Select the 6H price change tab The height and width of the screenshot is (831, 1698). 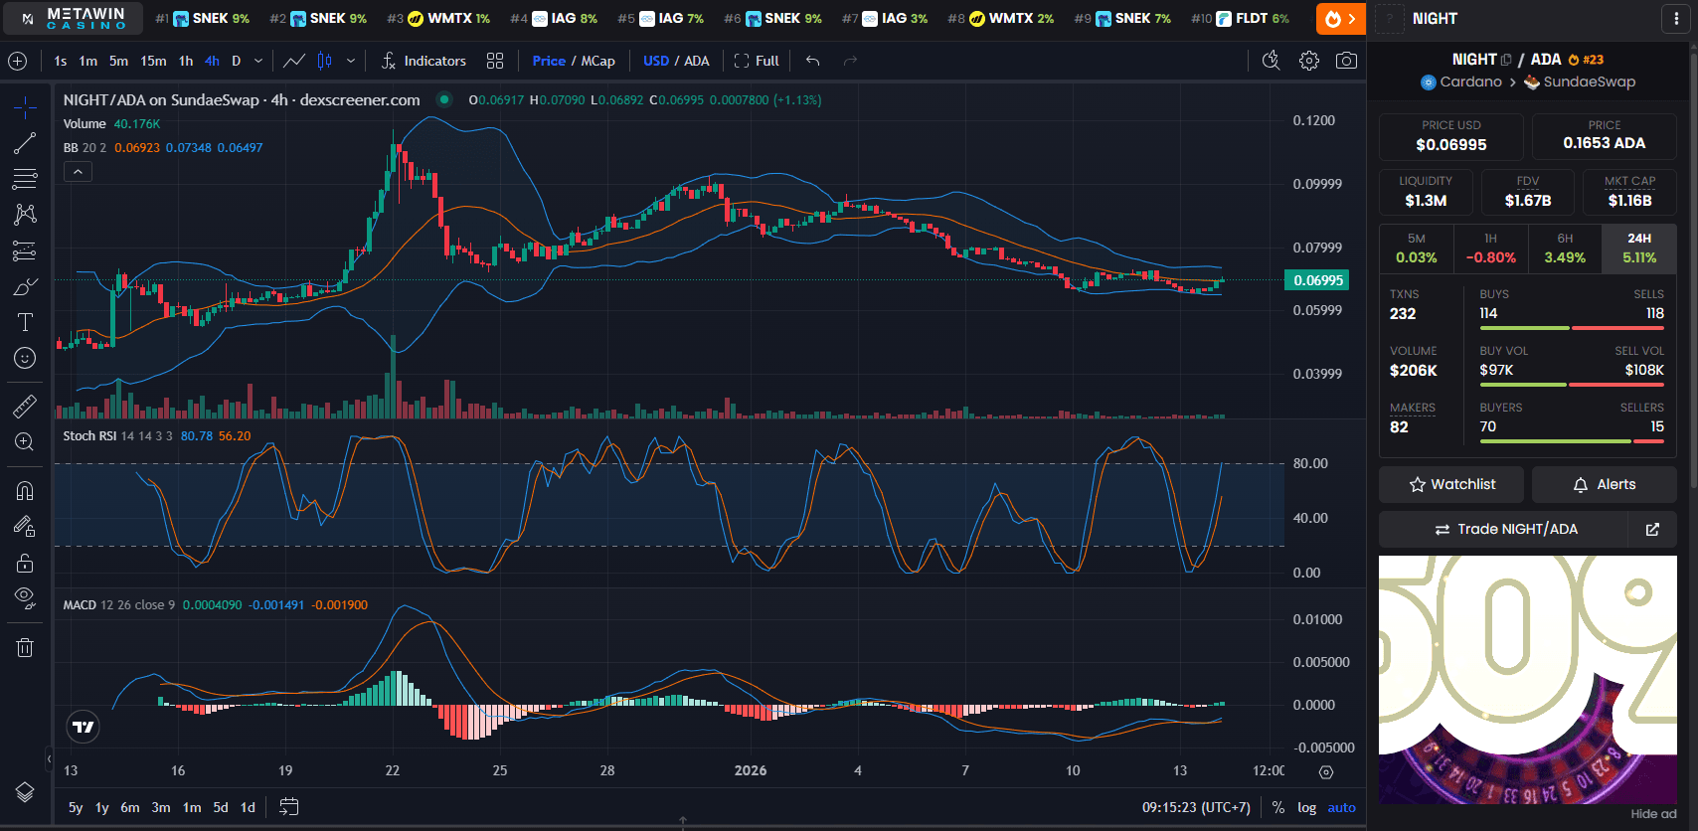click(1565, 249)
